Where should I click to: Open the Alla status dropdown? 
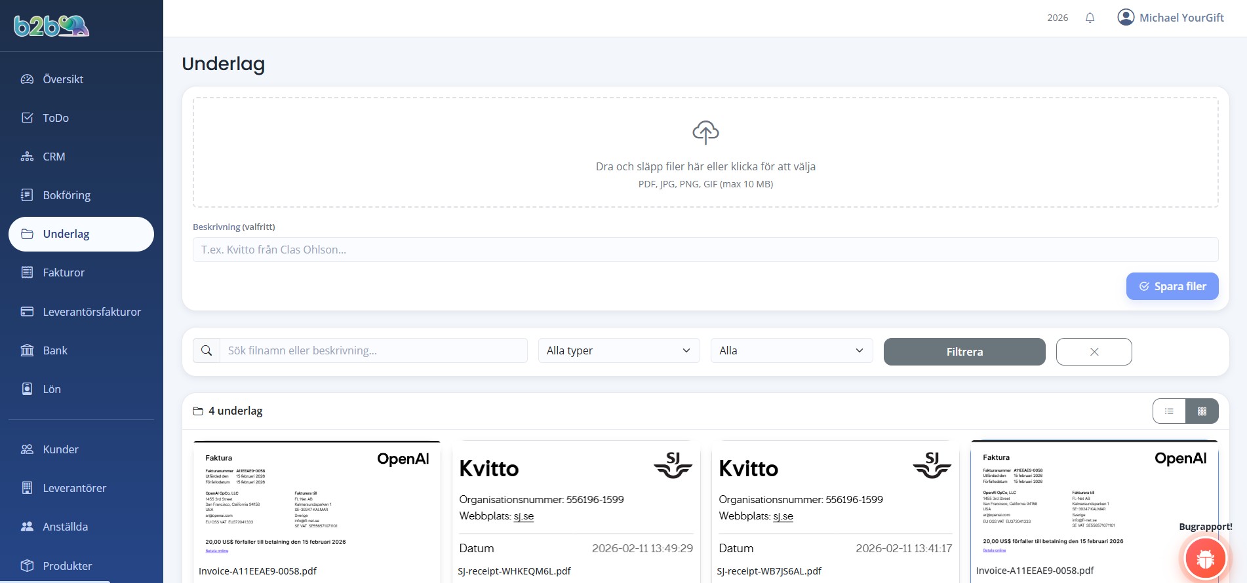[x=791, y=350]
